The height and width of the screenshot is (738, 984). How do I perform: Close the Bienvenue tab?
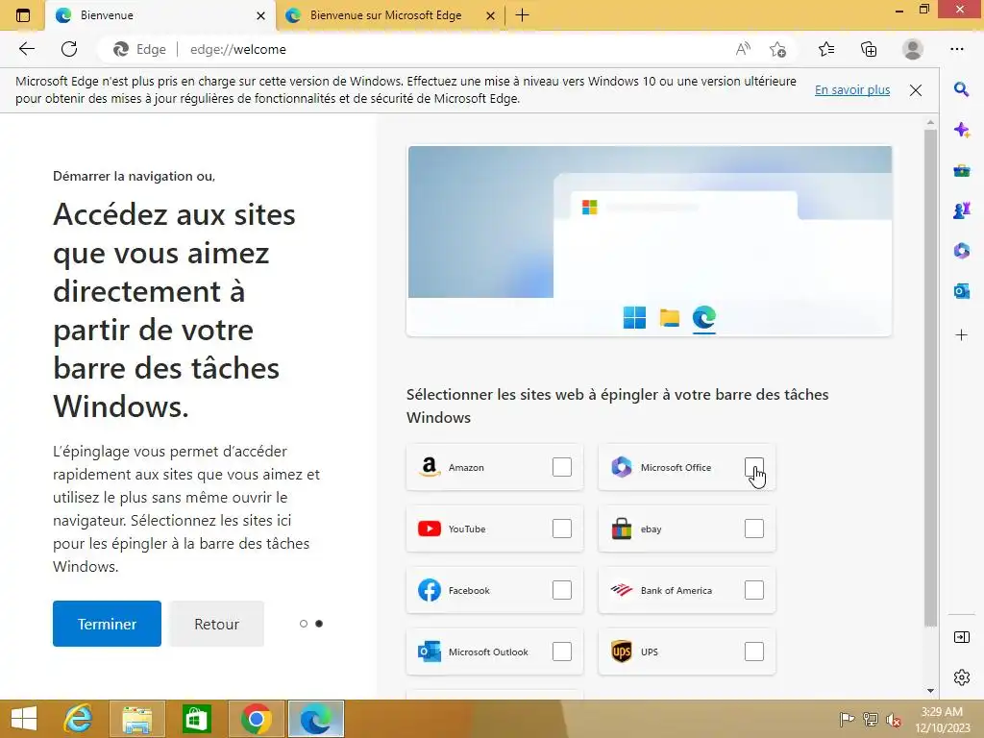click(x=260, y=15)
